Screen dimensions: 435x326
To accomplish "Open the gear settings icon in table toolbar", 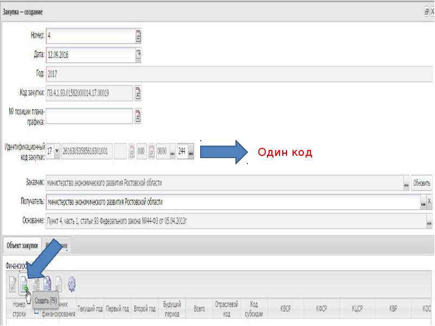I will [x=72, y=284].
